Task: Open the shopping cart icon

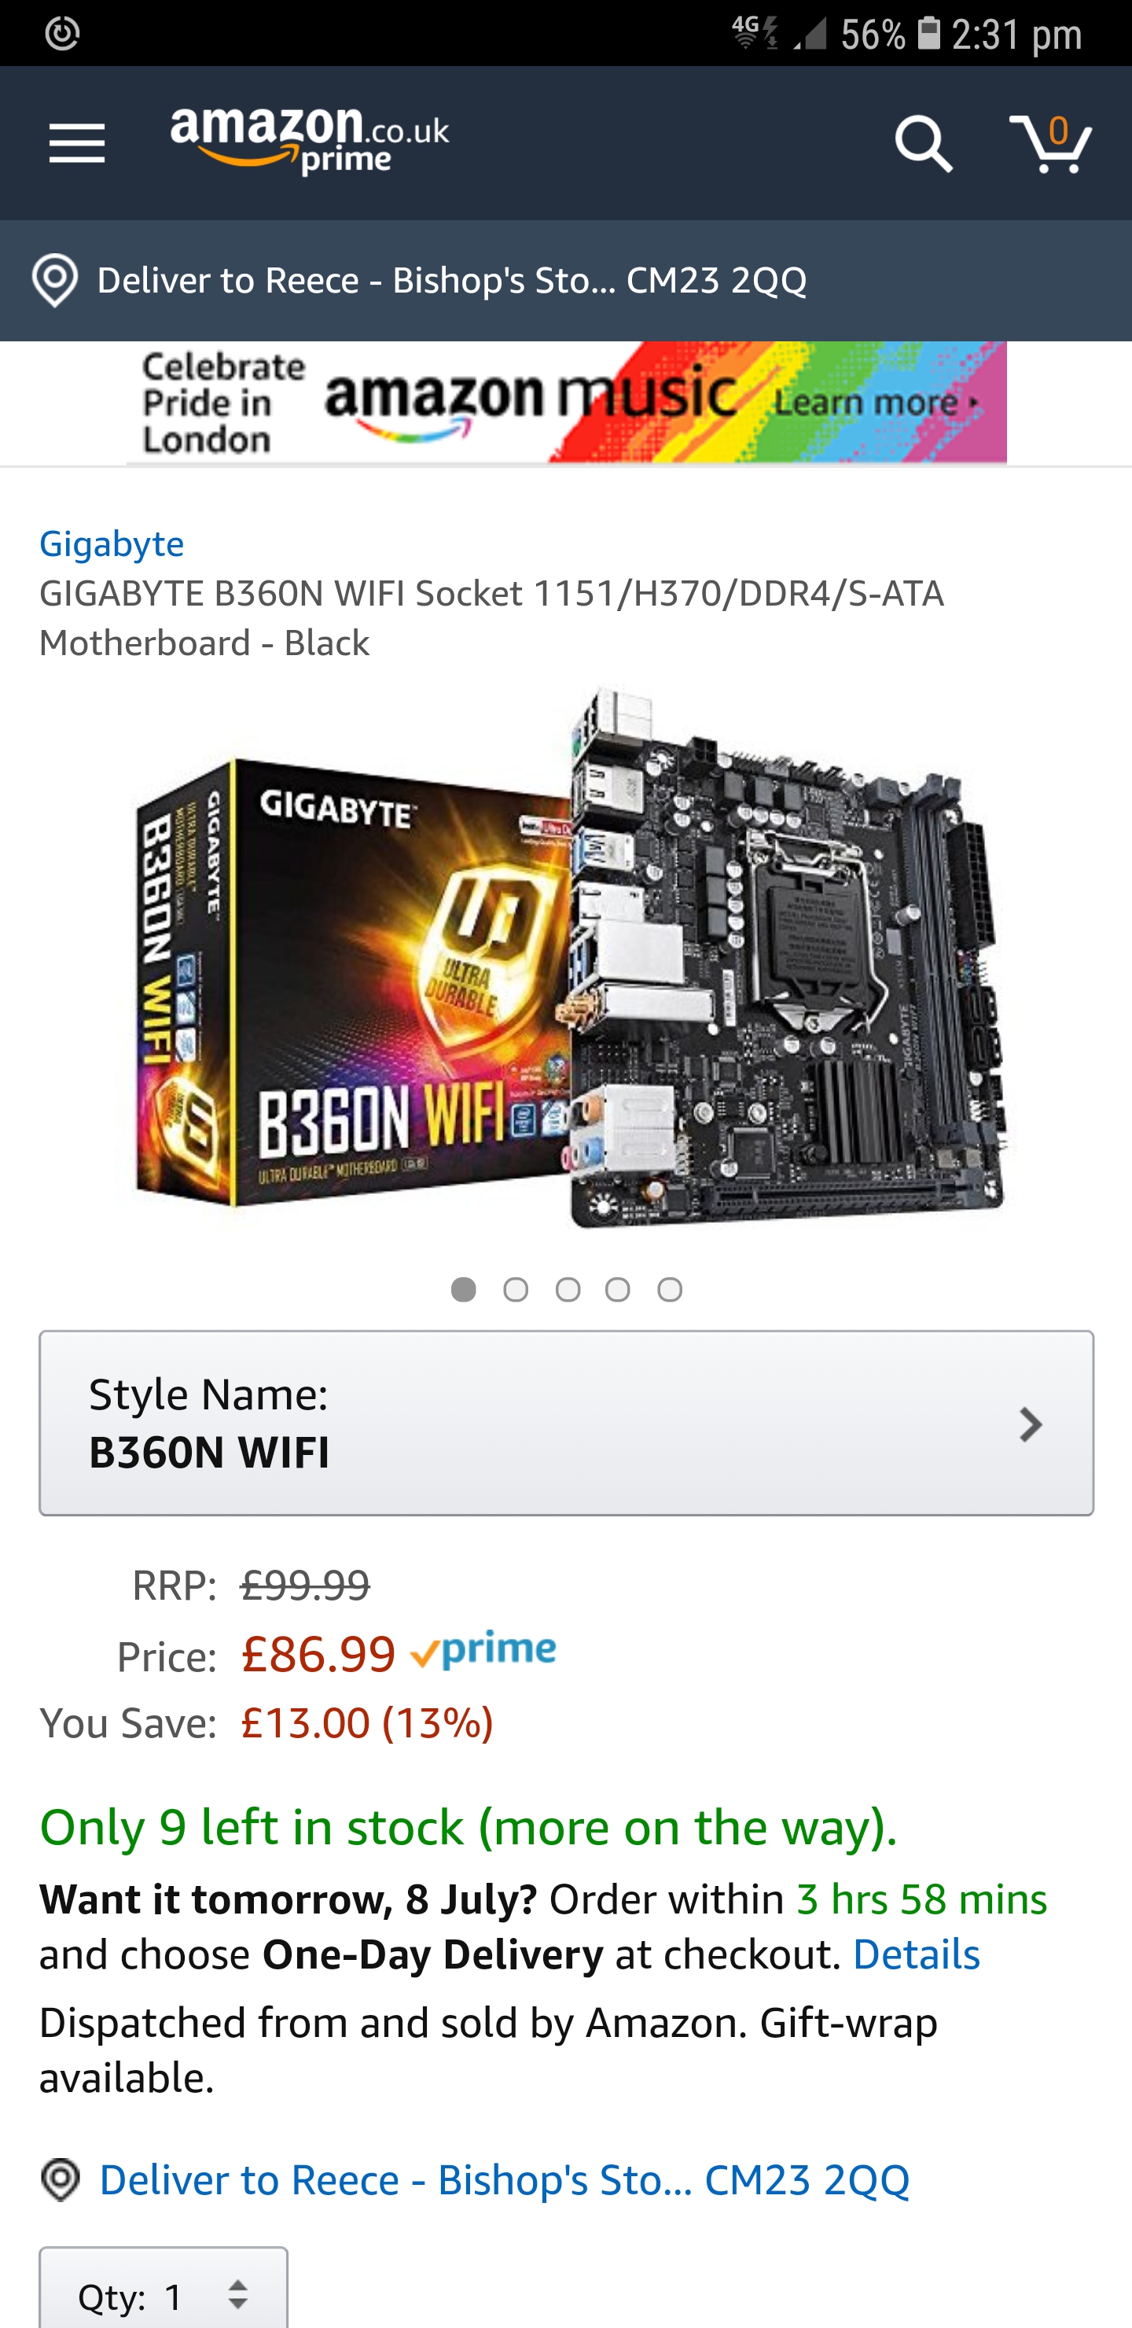Action: [1051, 144]
